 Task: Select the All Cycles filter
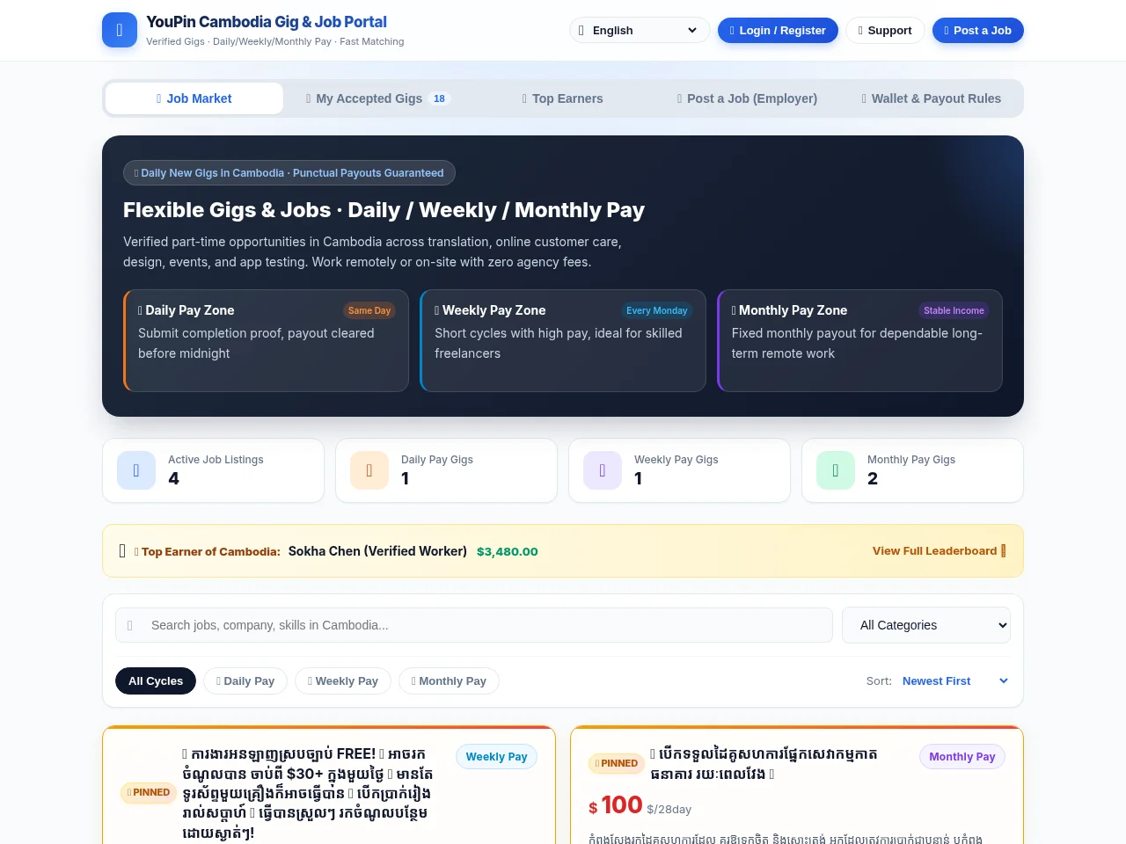tap(156, 680)
